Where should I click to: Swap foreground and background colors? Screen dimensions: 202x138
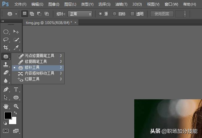(x=15, y=113)
